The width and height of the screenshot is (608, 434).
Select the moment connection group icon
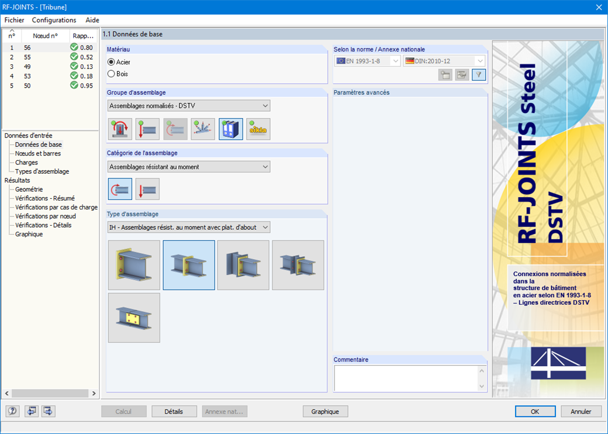click(175, 129)
